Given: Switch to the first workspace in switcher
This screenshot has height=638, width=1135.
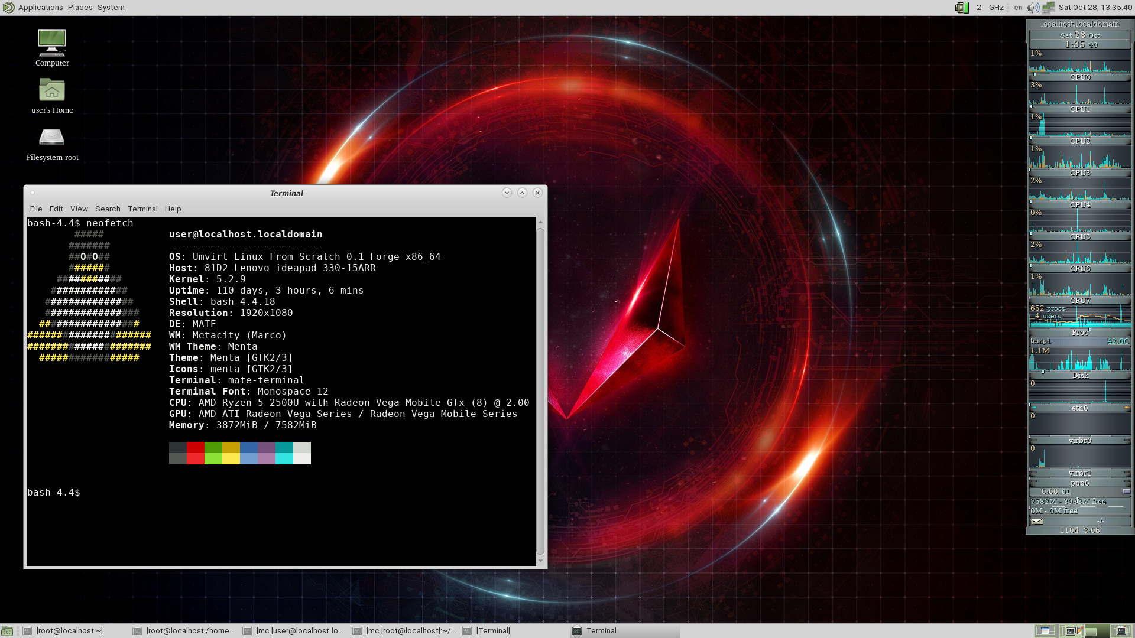Looking at the screenshot, I should coord(1045,631).
